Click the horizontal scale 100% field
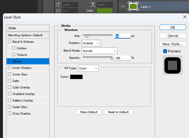This screenshot has width=189, height=138. pyautogui.click(x=105, y=5)
